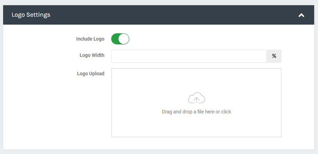The width and height of the screenshot is (318, 154).
Task: Focus the Logo Width input field
Action: pos(189,56)
